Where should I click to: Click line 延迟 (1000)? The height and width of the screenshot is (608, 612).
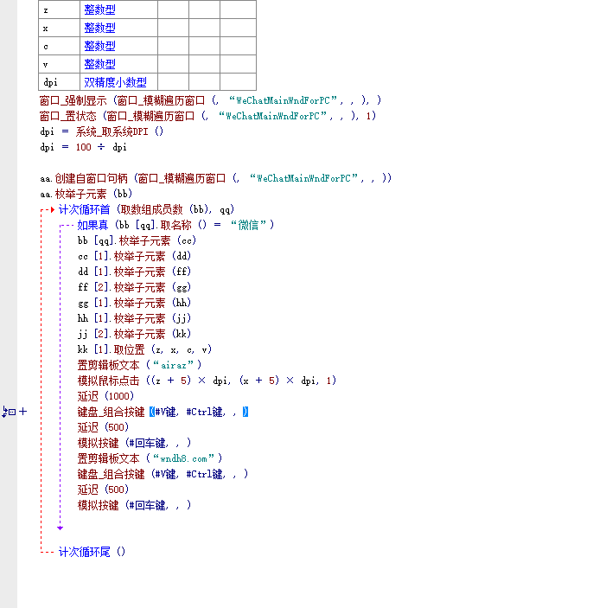[105, 396]
